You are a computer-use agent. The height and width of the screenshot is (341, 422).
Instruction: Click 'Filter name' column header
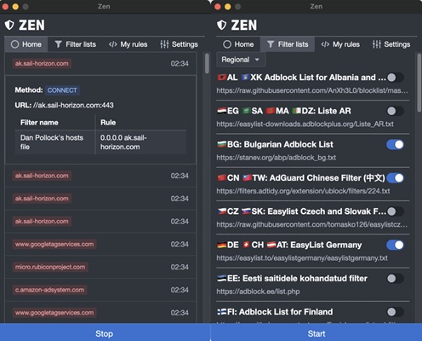tap(39, 123)
